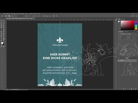Switch to the tab next to Color tab

pyautogui.click(x=123, y=19)
